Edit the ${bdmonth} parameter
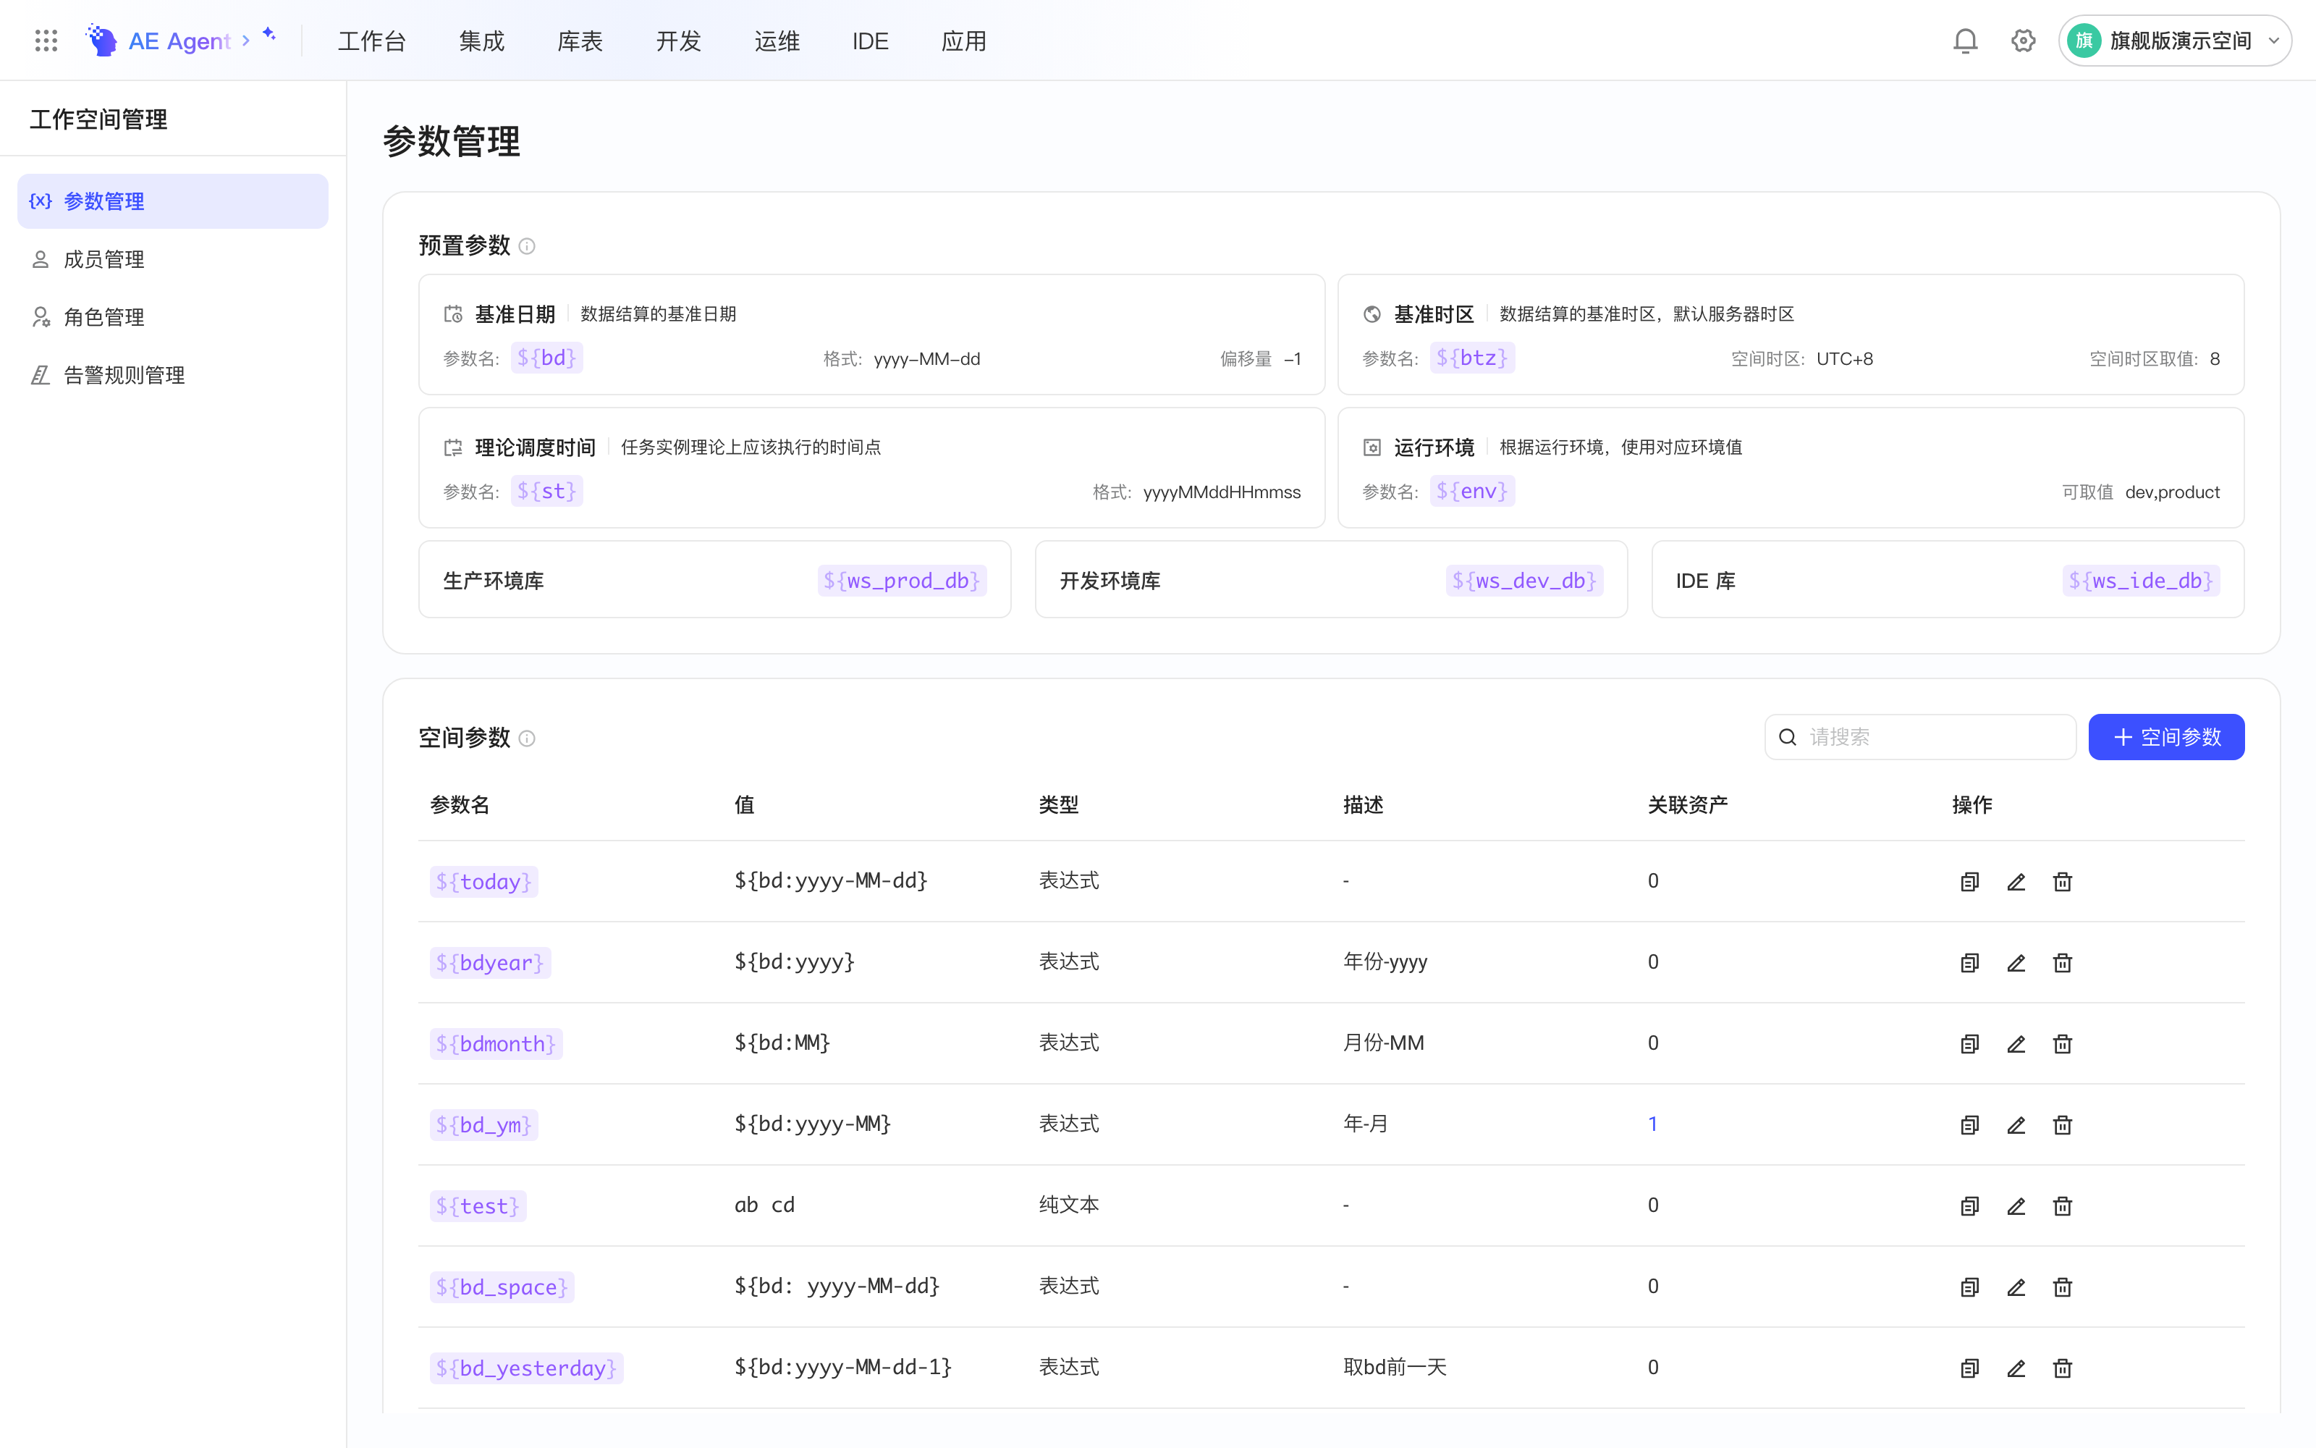Image resolution: width=2316 pixels, height=1448 pixels. click(2016, 1044)
